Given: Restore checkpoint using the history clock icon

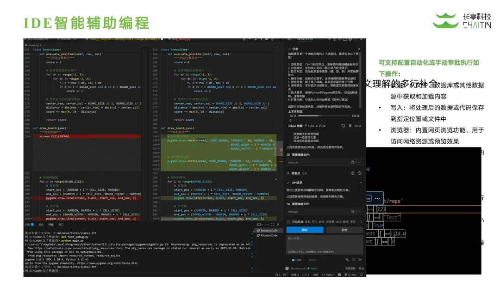Looking at the screenshot, I should tap(359, 173).
